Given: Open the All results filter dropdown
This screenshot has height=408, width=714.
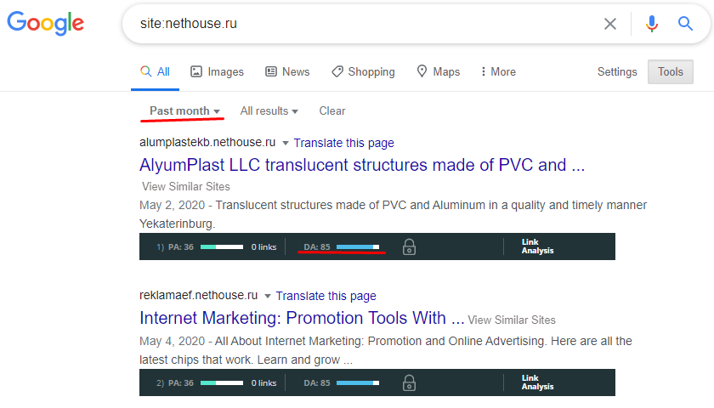Looking at the screenshot, I should pos(269,111).
